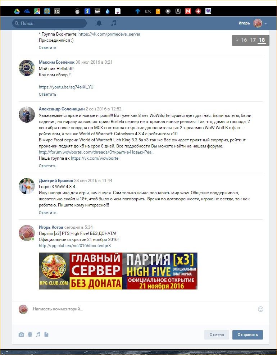
Task: Click the Отмена button
Action: (217, 334)
